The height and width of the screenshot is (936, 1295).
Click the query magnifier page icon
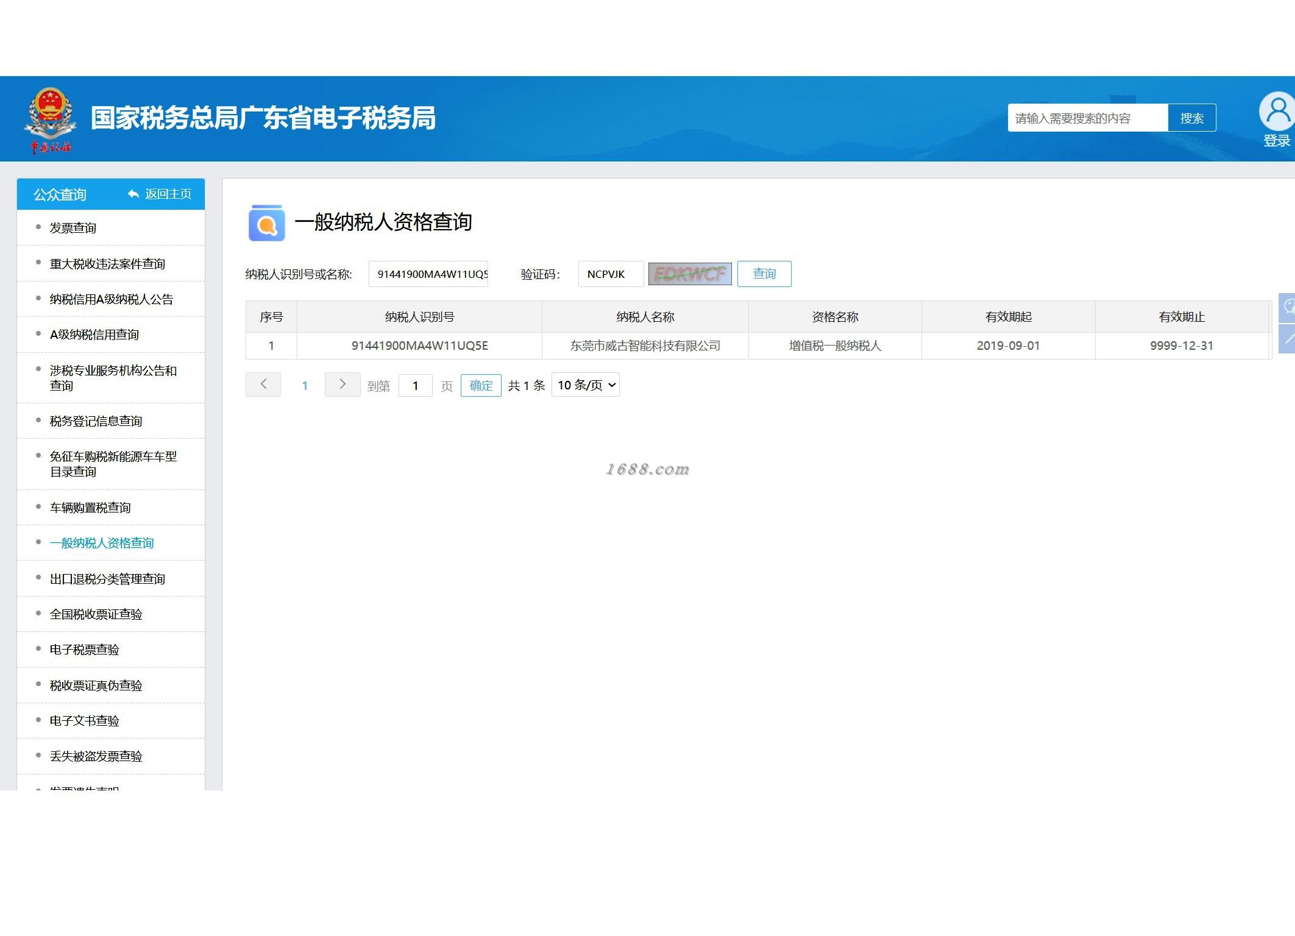(x=266, y=223)
